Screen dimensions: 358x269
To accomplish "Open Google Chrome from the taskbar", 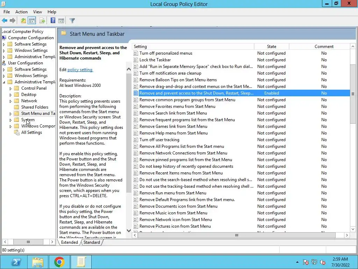I will 59,262.
